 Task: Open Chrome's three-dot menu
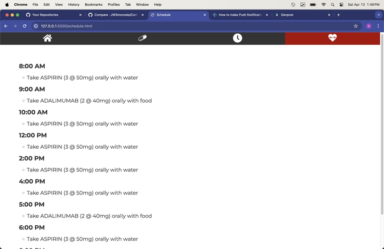[378, 26]
